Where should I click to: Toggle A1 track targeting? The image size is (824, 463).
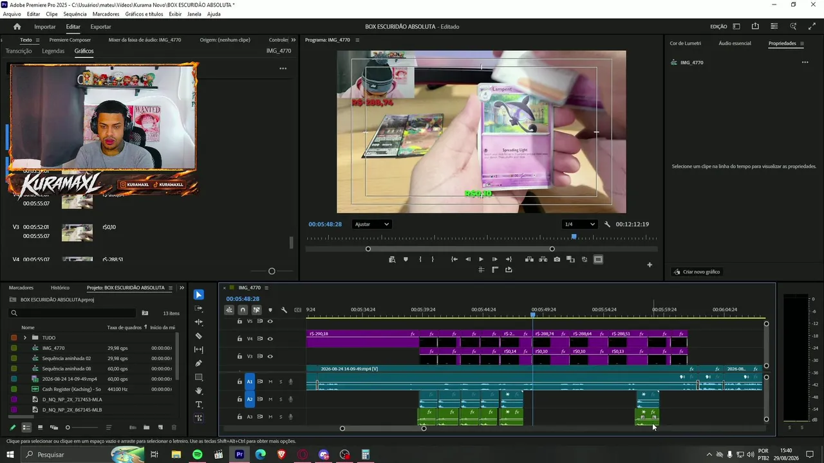[x=250, y=382]
